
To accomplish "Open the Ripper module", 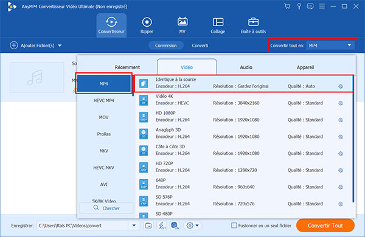I will 147,25.
